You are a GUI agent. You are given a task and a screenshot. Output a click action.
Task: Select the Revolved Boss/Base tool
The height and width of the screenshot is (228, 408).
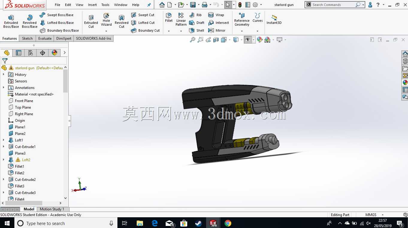pyautogui.click(x=30, y=21)
